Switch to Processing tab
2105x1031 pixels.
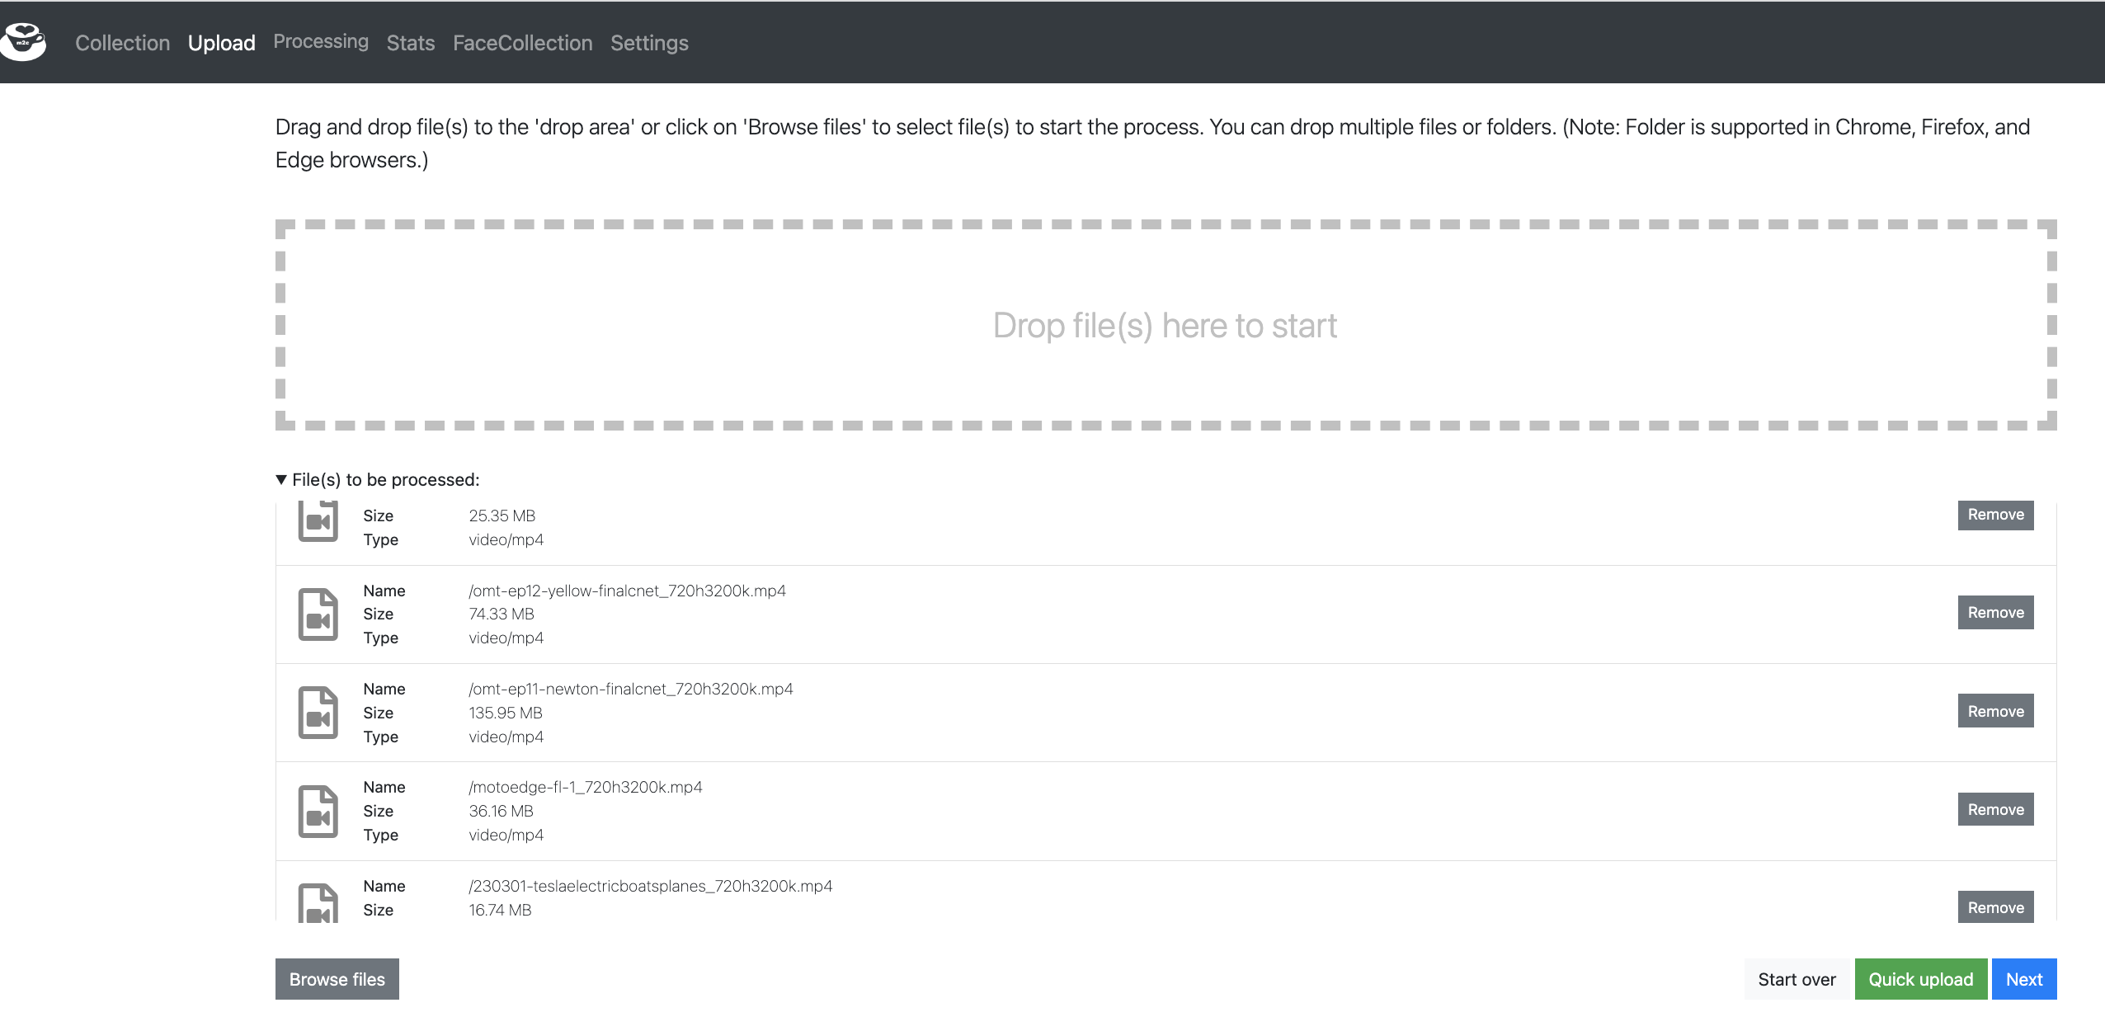pyautogui.click(x=321, y=41)
